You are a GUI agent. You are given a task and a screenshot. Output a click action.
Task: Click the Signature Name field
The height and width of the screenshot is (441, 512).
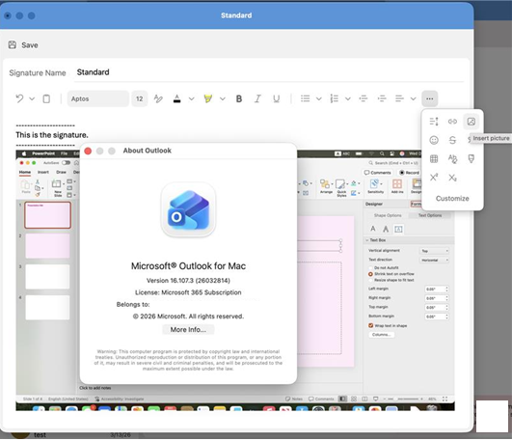pyautogui.click(x=269, y=72)
